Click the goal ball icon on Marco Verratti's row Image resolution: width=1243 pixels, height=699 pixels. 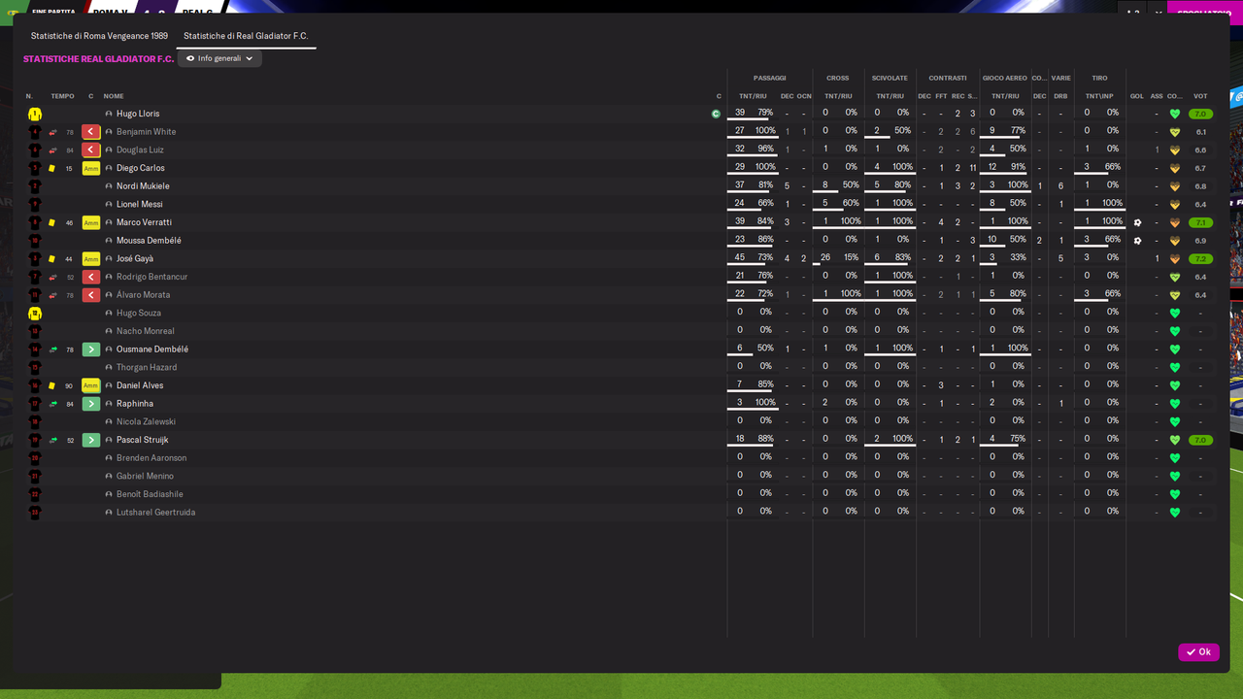pos(1137,222)
